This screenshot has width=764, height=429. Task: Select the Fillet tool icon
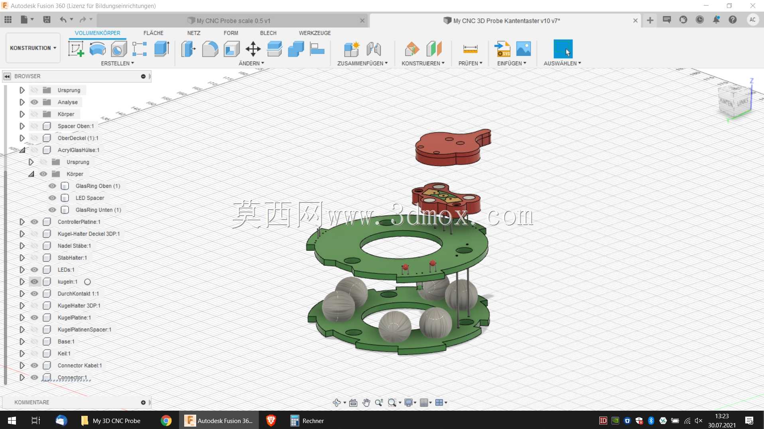coord(210,49)
